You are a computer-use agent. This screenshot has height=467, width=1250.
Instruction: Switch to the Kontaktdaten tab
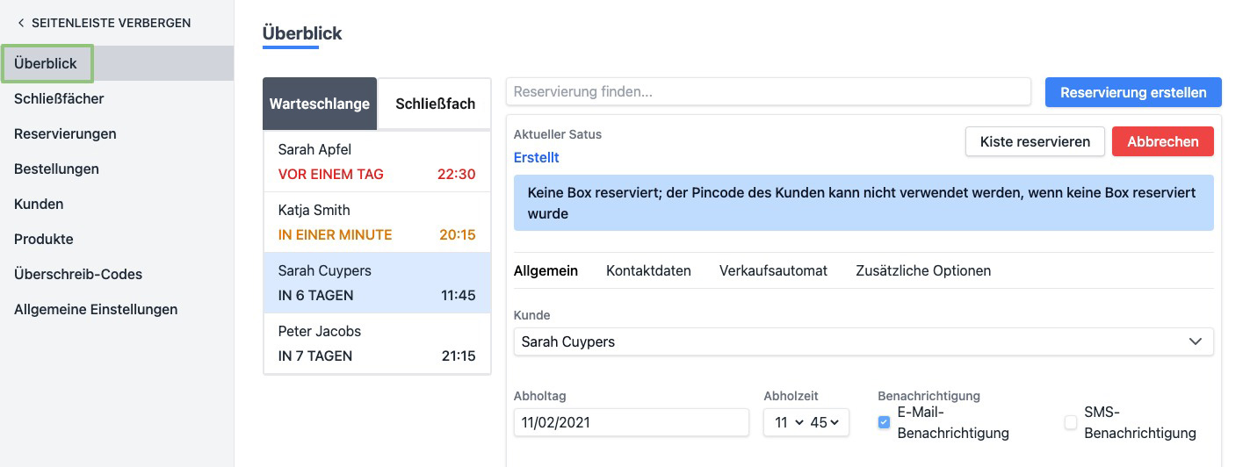[648, 270]
